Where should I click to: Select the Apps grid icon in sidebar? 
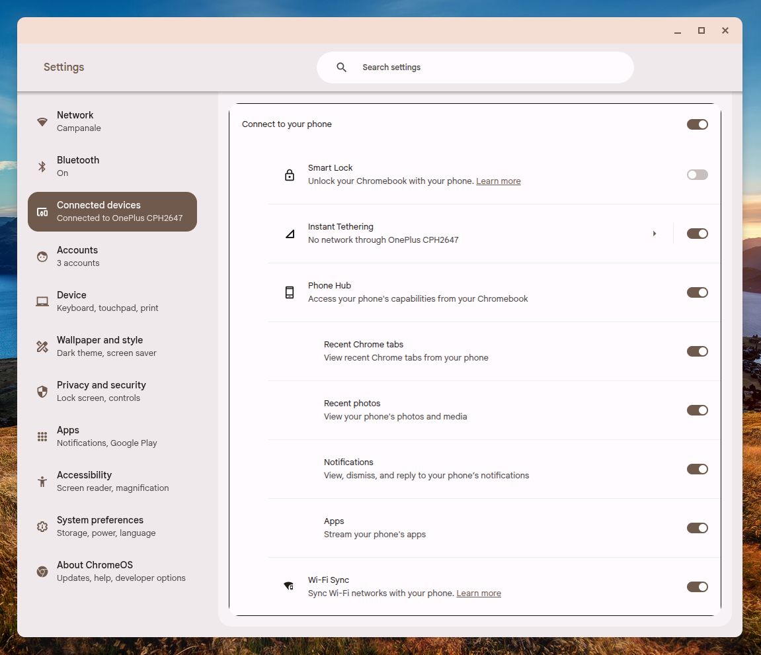pos(42,436)
